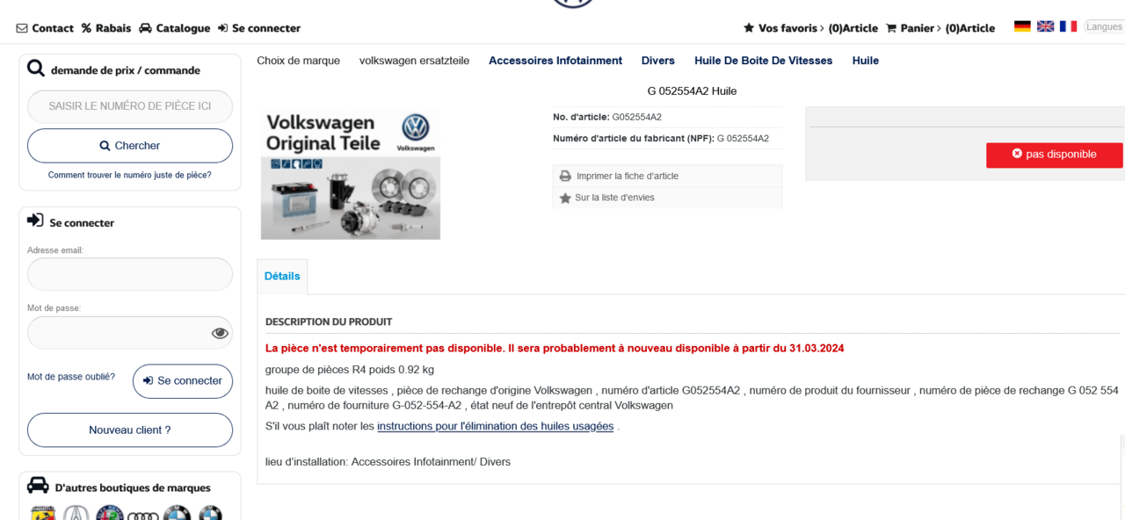The width and height of the screenshot is (1125, 520).
Task: Select the British flag for English
Action: click(x=1045, y=26)
